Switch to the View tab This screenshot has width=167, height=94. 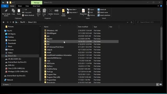[x=27, y=6]
